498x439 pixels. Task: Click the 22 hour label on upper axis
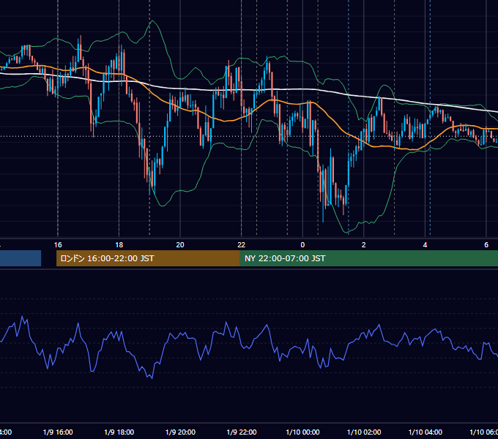[242, 245]
